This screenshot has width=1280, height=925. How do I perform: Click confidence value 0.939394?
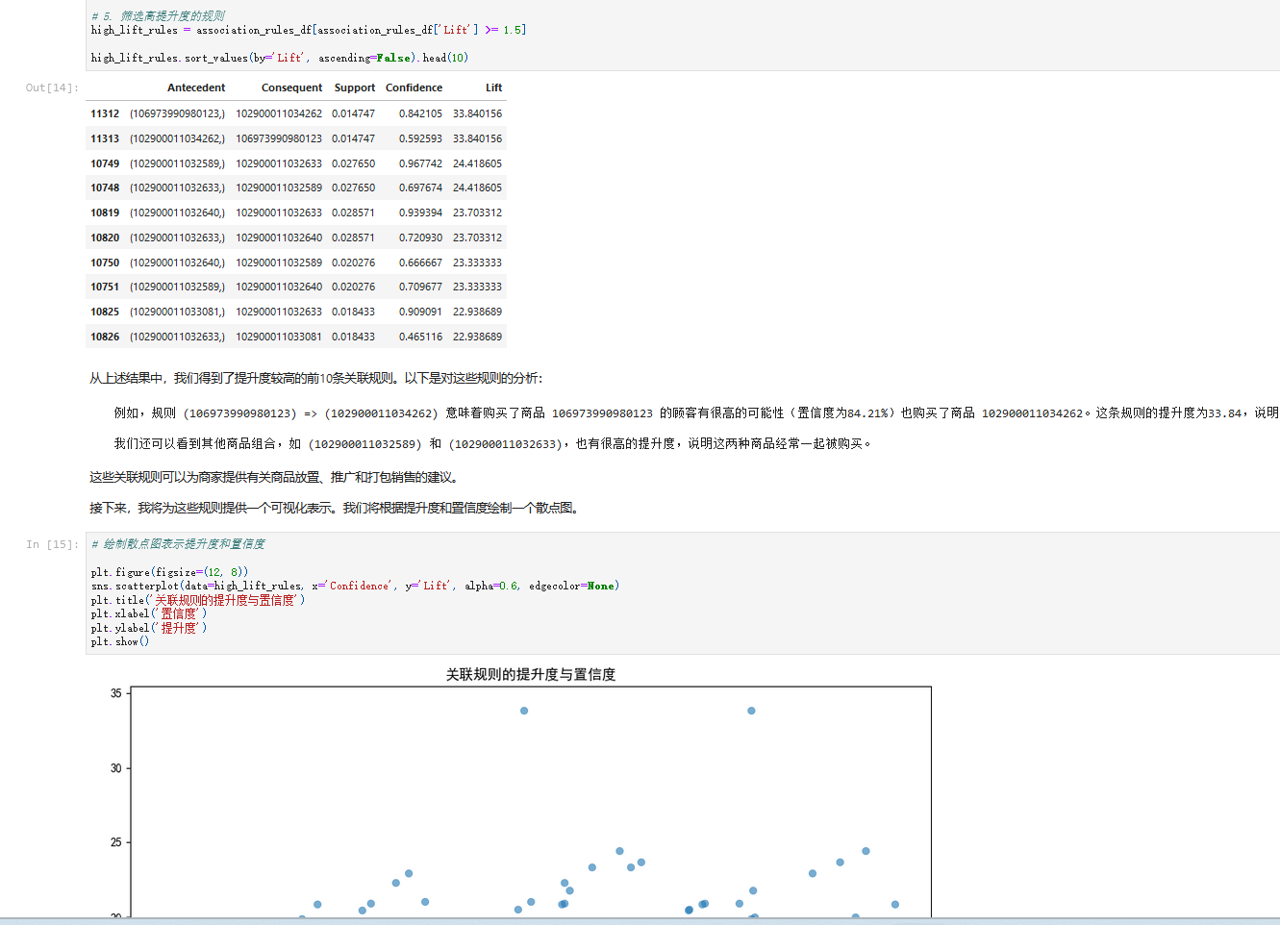[420, 212]
